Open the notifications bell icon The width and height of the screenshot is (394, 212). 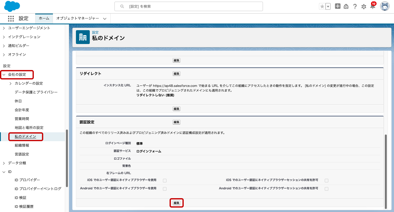pos(373,7)
